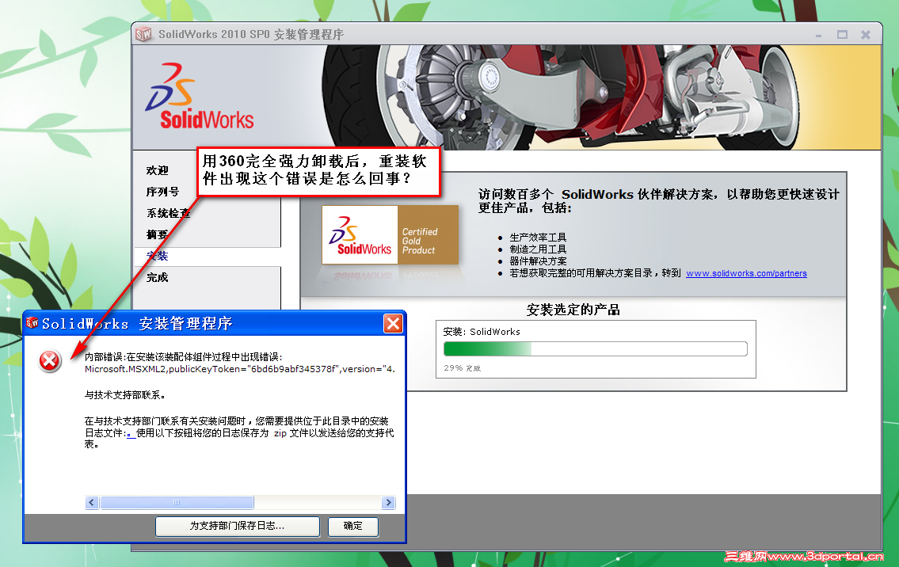This screenshot has height=567, width=899.
Task: Select 完成 step in installer sidebar
Action: (157, 277)
